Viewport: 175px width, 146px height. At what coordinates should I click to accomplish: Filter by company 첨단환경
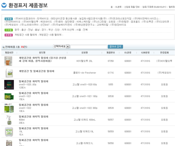(70, 22)
